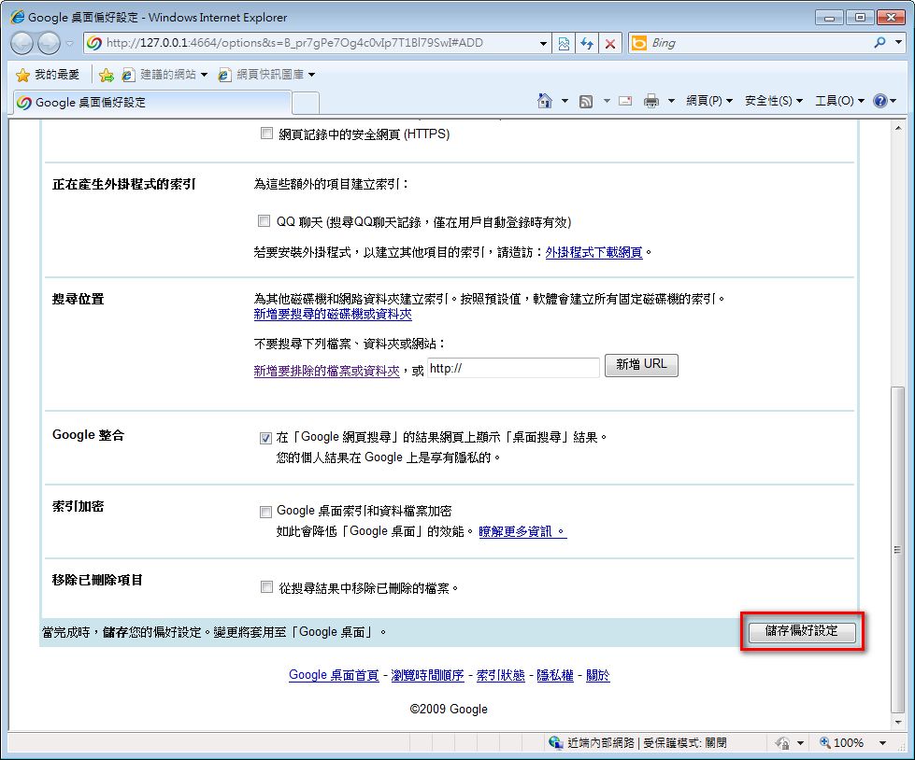This screenshot has height=760, width=915.
Task: Open the 索引狀態 footer link
Action: pyautogui.click(x=501, y=675)
